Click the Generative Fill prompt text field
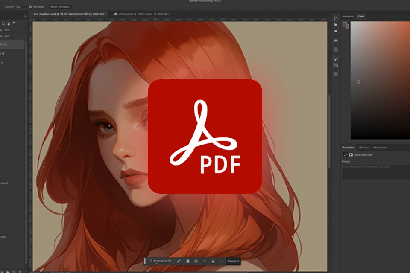Viewport: 410px width, 273px height. [x=376, y=172]
